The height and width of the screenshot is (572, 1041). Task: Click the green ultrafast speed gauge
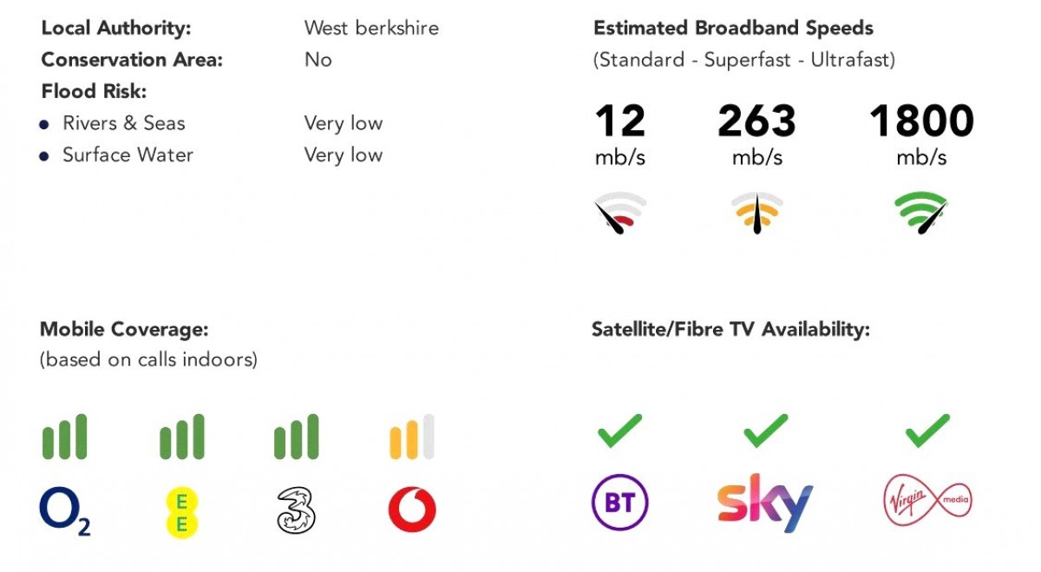[920, 214]
